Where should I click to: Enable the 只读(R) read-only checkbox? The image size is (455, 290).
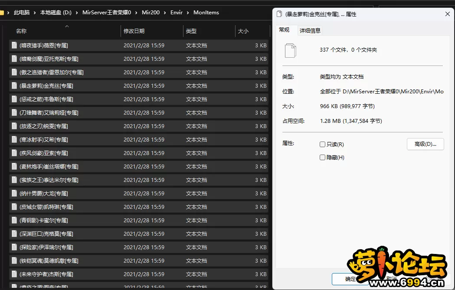[322, 144]
